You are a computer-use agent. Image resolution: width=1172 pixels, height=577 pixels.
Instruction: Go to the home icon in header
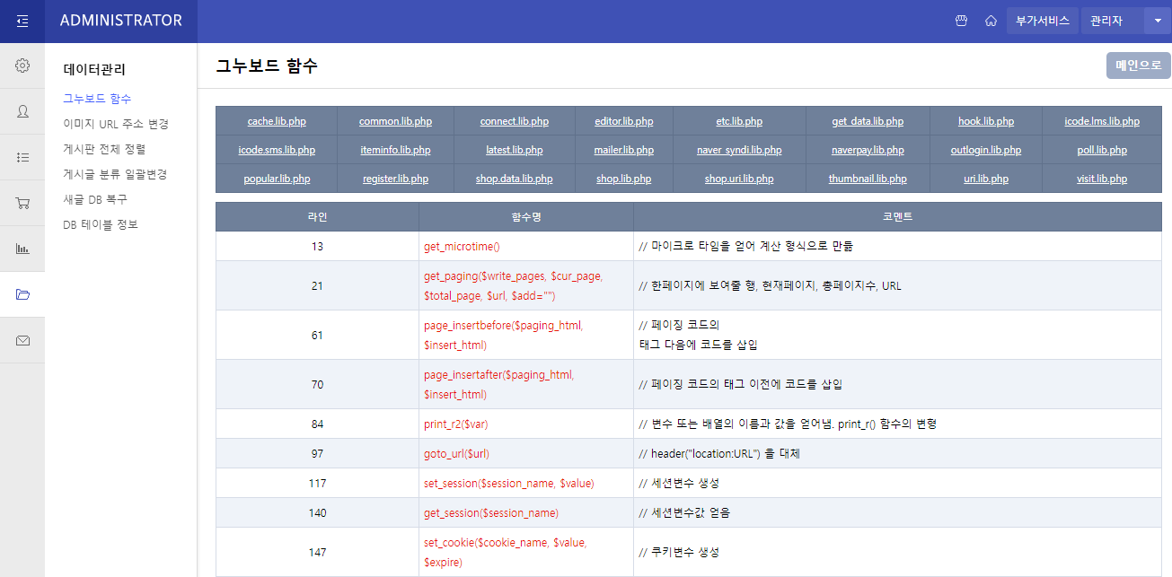991,21
